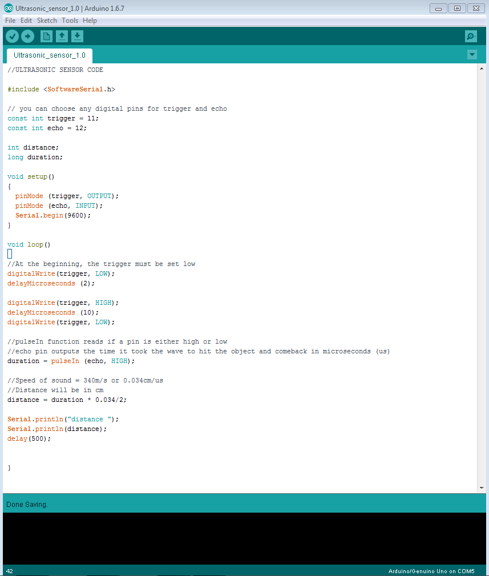Click the 'long duration;' line
The width and height of the screenshot is (489, 576).
point(35,157)
